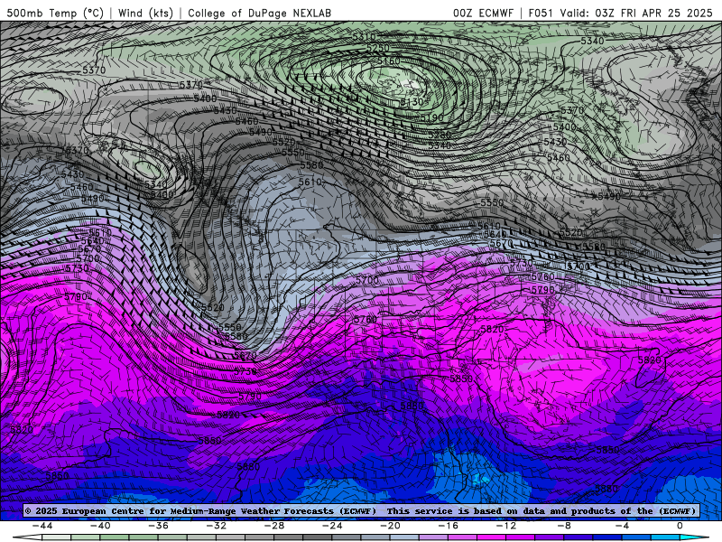Click the "Wind (kts)" header label
Viewport: 722px width, 542px height.
click(x=145, y=13)
